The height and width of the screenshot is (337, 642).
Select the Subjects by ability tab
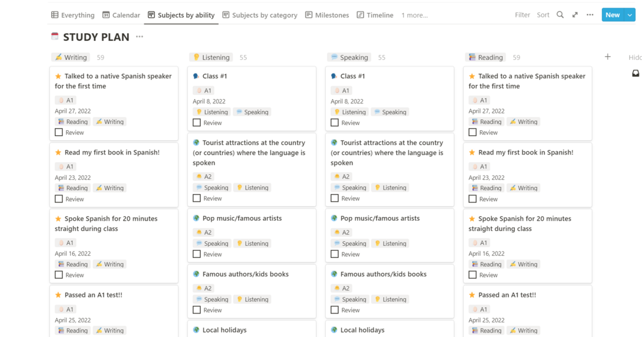click(181, 15)
